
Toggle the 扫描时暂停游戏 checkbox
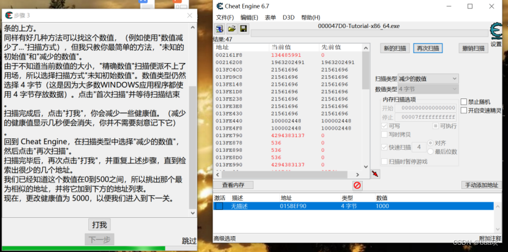coord(384,161)
